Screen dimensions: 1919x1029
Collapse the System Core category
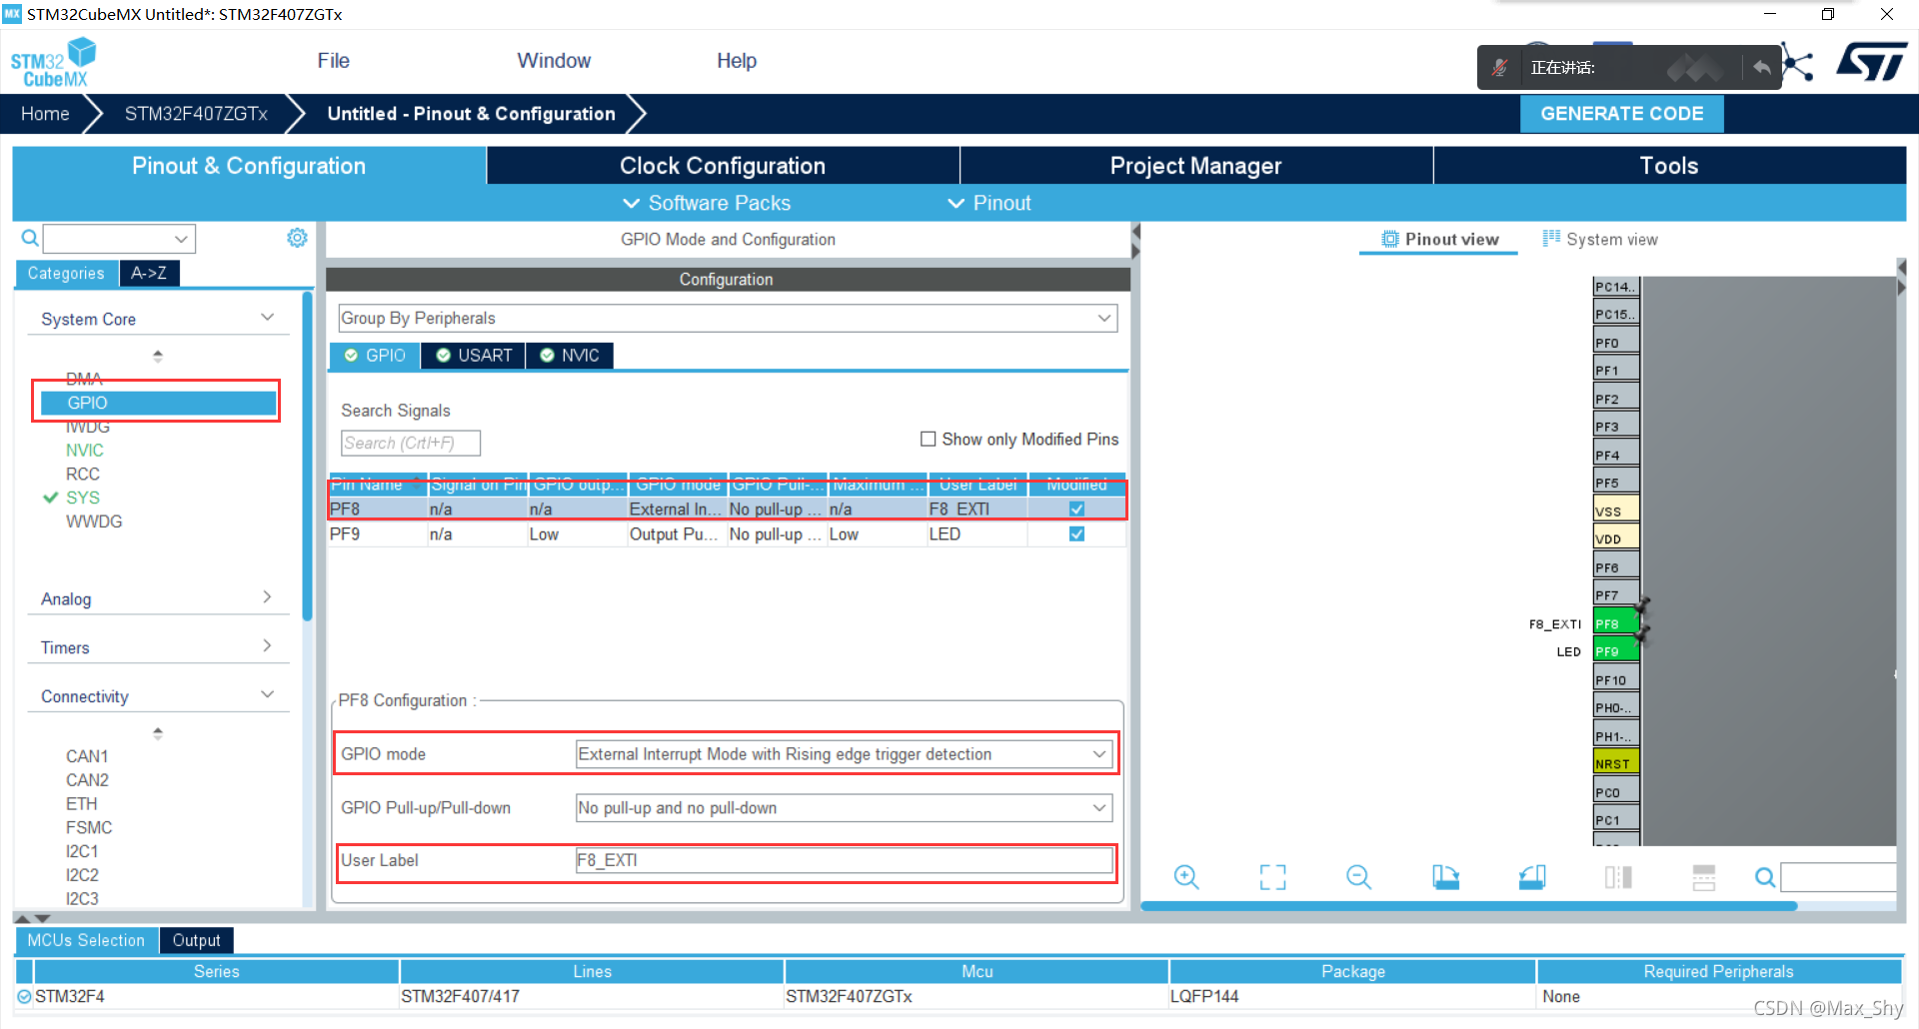point(267,318)
